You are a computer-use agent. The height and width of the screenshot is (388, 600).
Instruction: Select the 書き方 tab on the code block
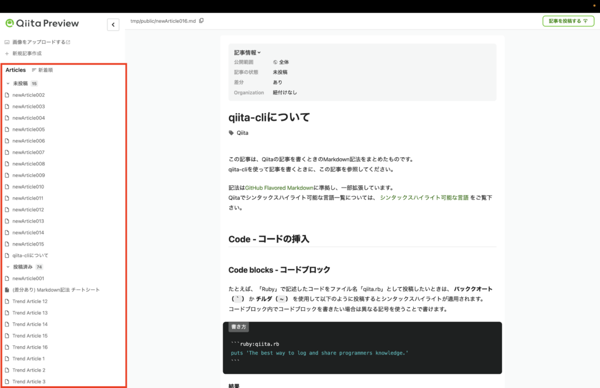pyautogui.click(x=238, y=326)
